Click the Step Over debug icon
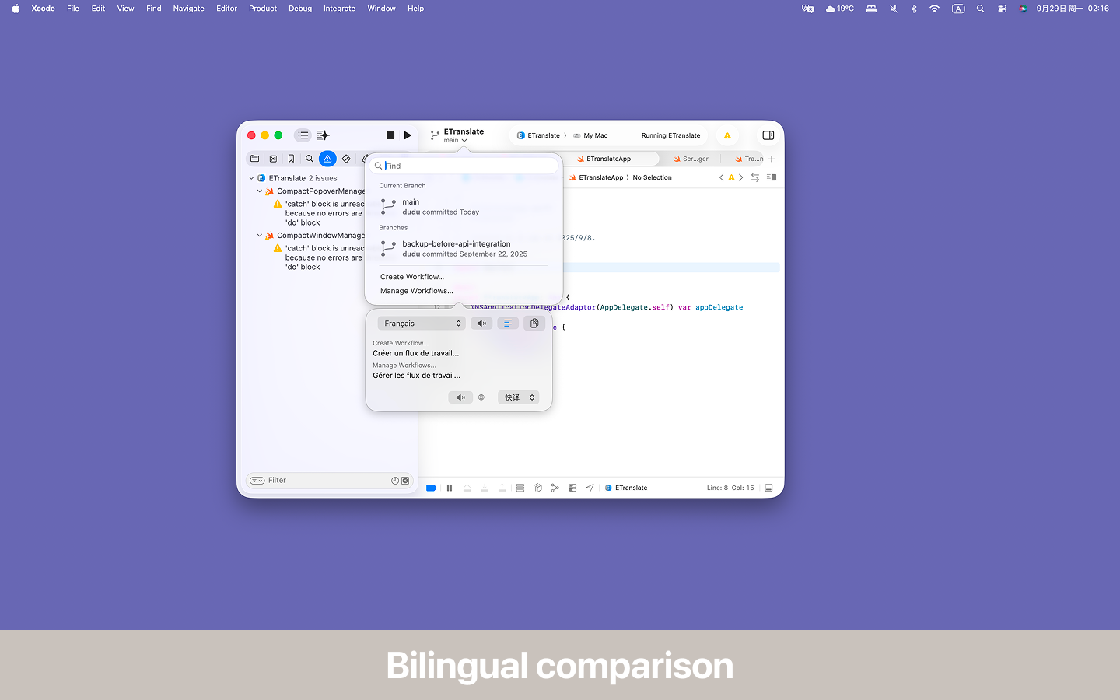Image resolution: width=1120 pixels, height=700 pixels. pos(467,488)
